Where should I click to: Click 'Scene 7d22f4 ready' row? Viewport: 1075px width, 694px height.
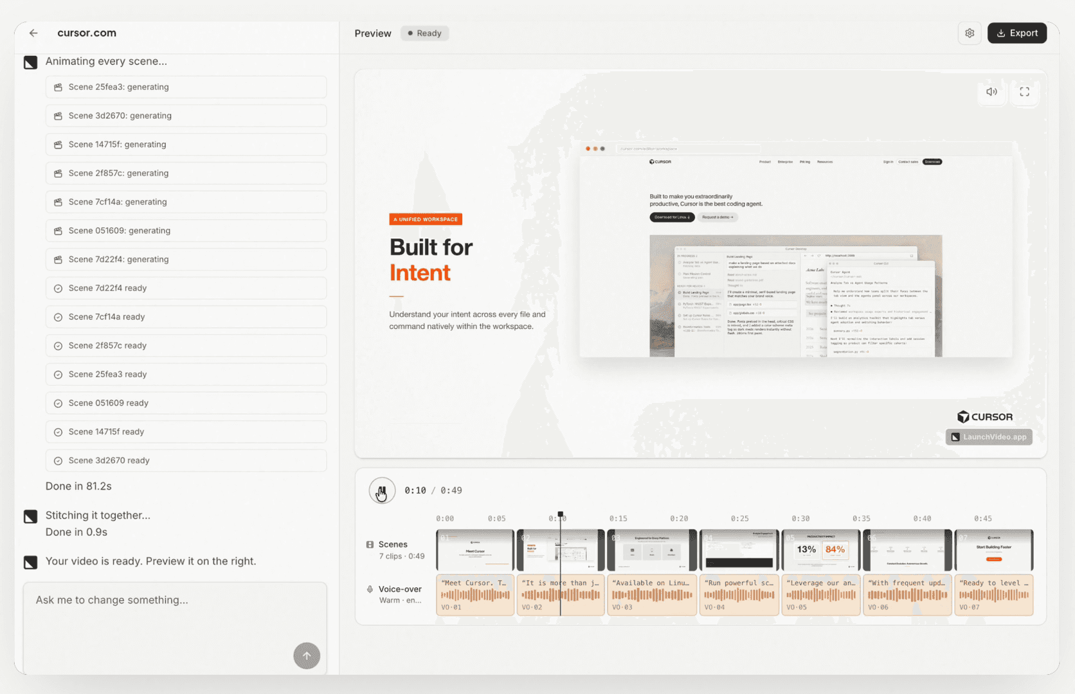tap(186, 288)
